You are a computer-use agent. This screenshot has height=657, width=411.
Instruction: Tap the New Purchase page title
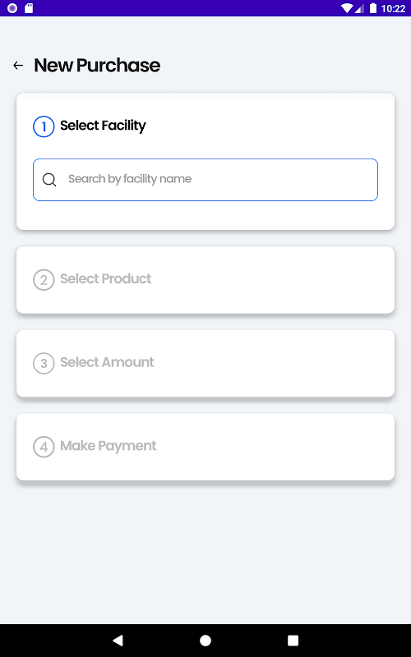(97, 66)
